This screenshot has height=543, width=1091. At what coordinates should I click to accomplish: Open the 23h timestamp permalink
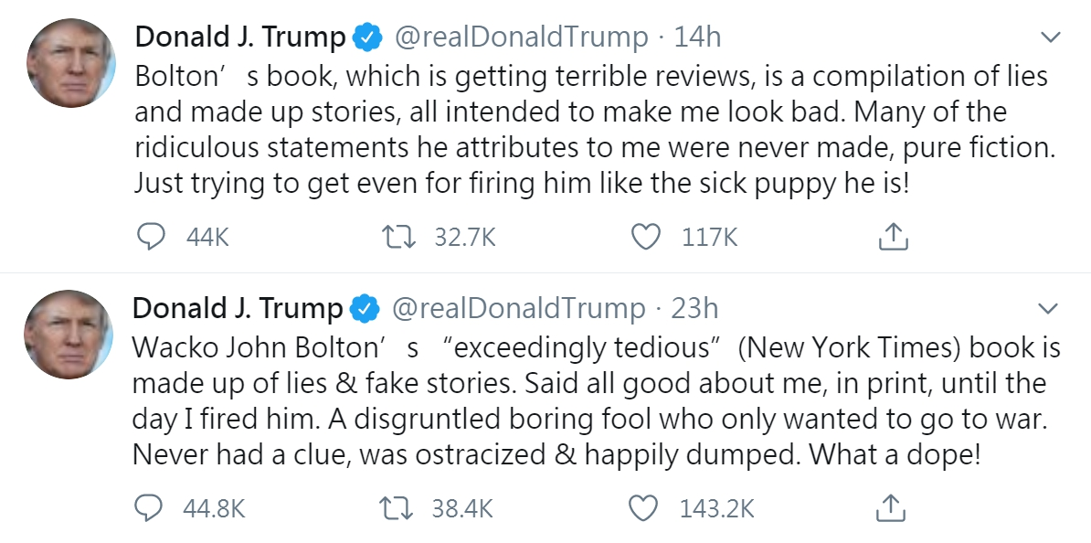click(x=694, y=308)
